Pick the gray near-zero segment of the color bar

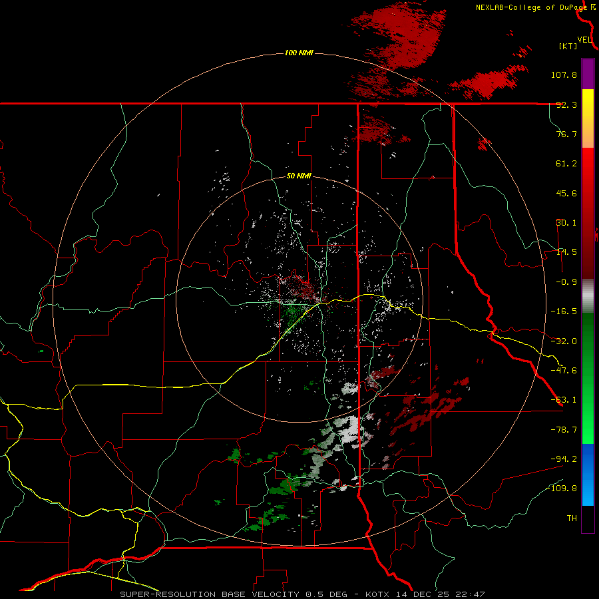click(588, 296)
